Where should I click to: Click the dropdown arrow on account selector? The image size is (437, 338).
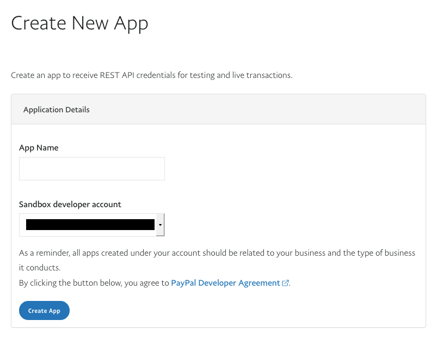coord(160,225)
